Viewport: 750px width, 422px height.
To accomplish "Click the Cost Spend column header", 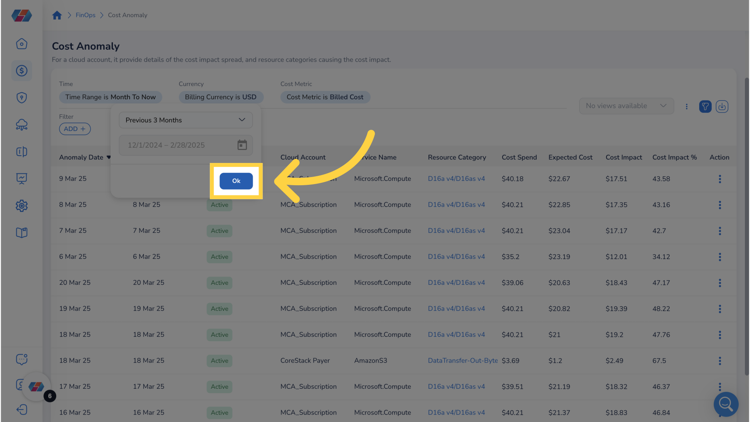I will tap(519, 157).
